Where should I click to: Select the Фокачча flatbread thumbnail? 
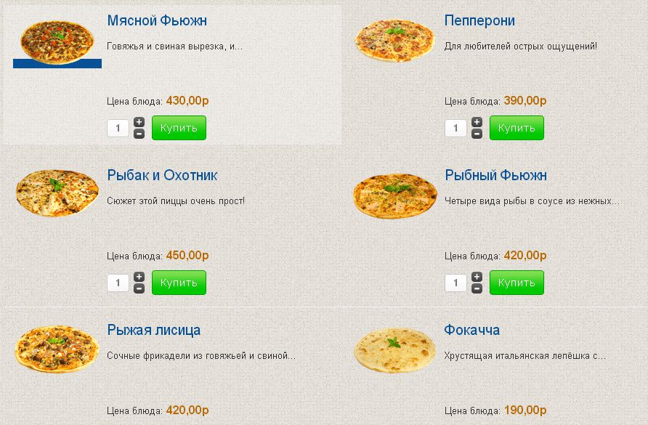tap(393, 349)
